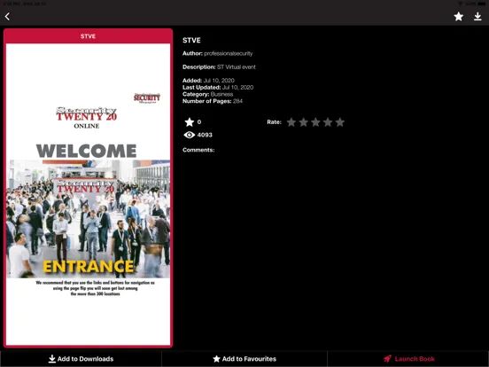This screenshot has height=367, width=489.
Task: Rate the book one star
Action: pos(291,122)
